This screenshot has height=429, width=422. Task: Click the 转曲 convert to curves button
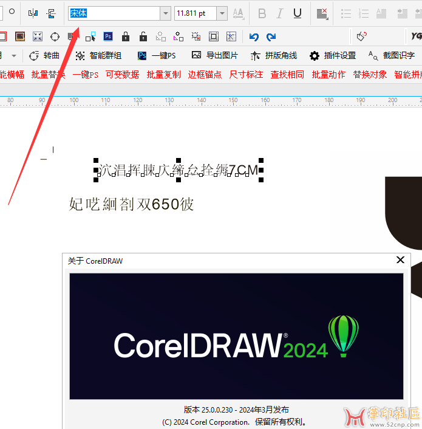[44, 56]
